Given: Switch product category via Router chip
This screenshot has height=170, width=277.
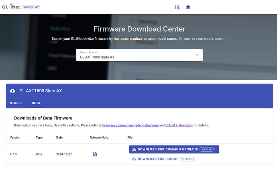Looking at the screenshot, I should (31, 7).
